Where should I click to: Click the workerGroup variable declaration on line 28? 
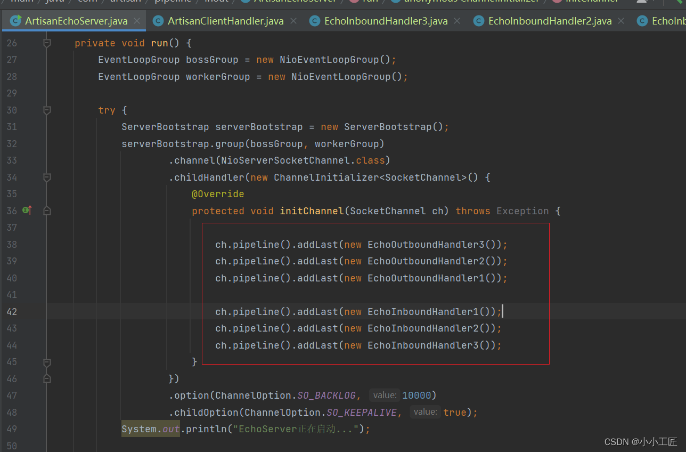click(218, 77)
